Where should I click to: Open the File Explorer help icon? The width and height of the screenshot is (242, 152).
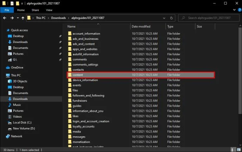click(240, 10)
